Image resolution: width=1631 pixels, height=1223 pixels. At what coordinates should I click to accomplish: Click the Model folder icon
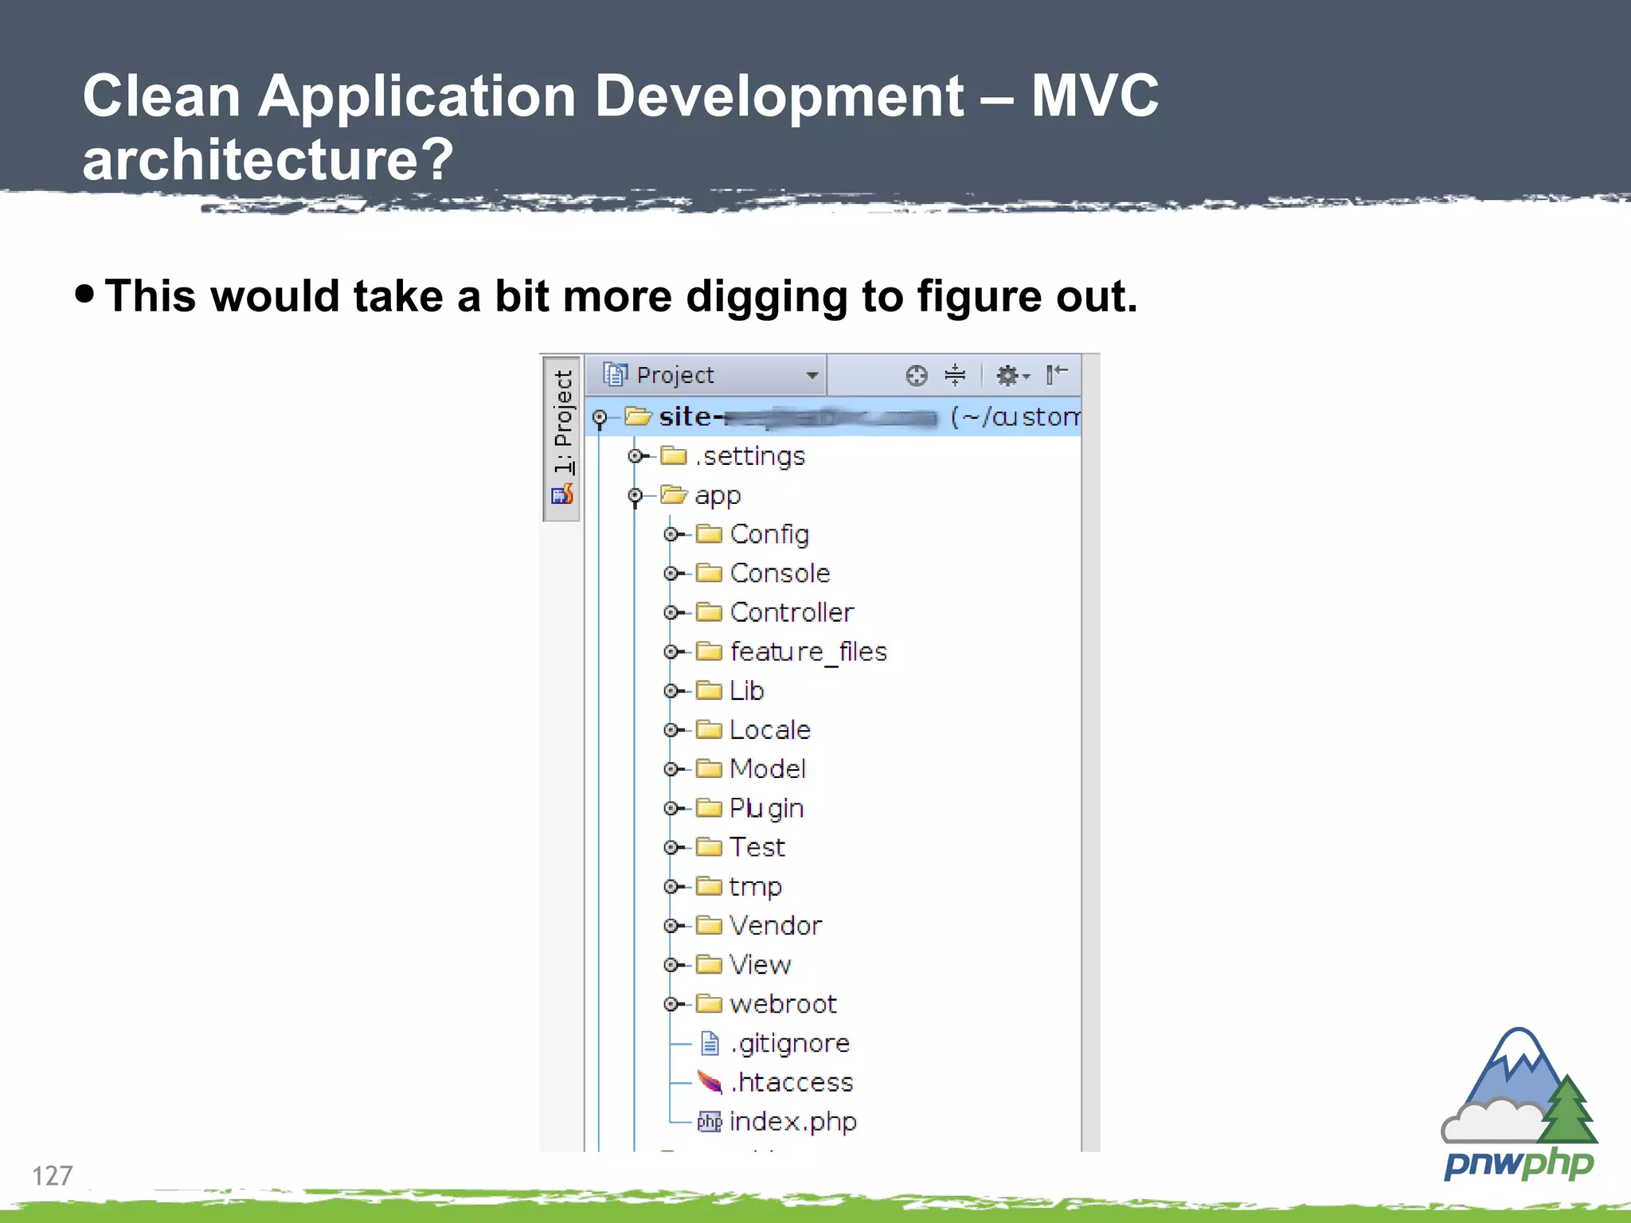pos(709,768)
